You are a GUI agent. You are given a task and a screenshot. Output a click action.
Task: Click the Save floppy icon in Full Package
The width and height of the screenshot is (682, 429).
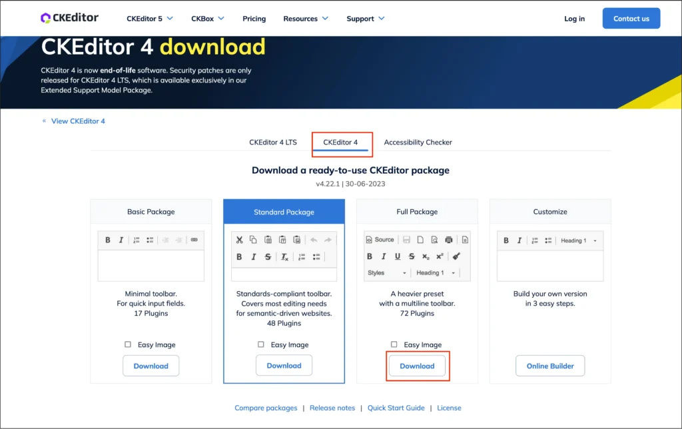click(x=407, y=240)
